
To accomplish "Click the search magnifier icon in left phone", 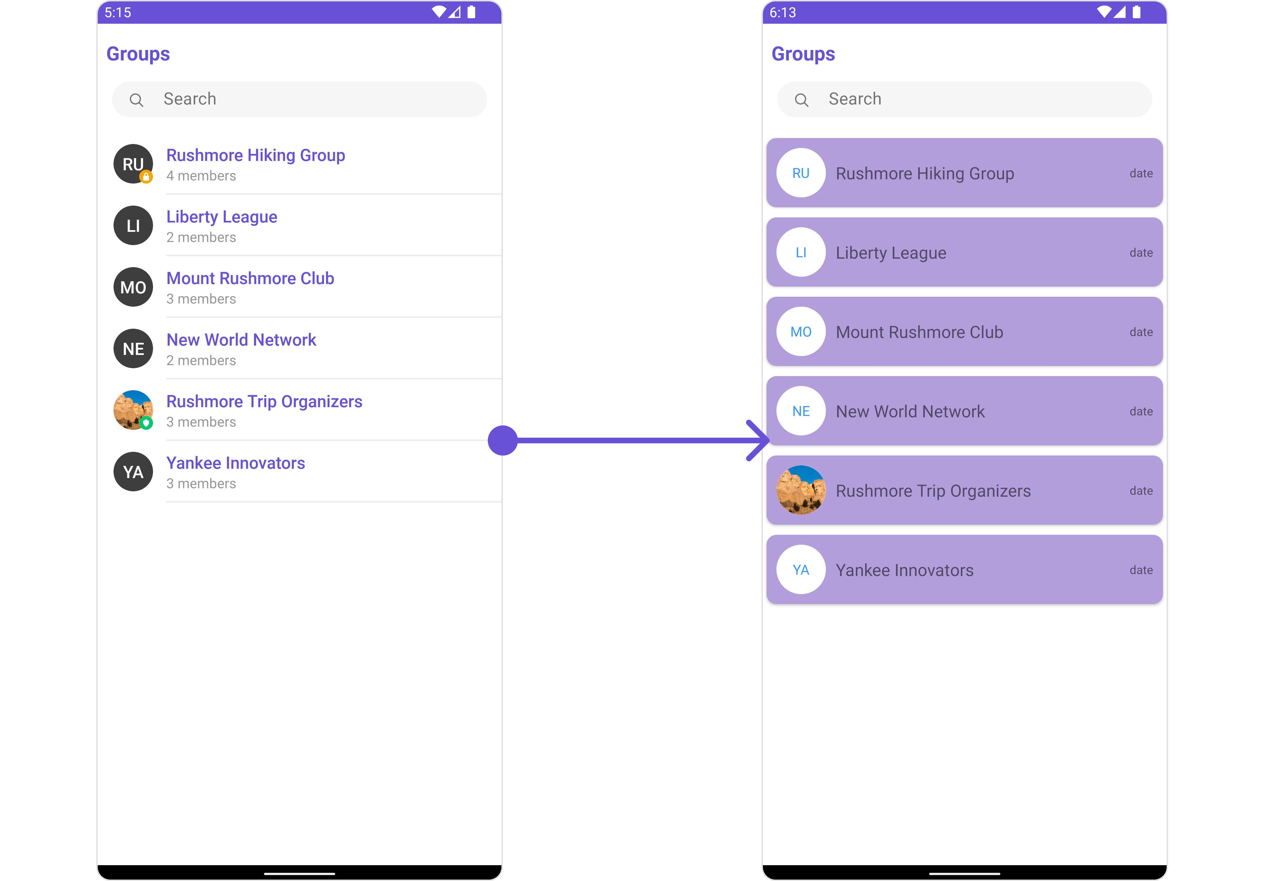I will pyautogui.click(x=136, y=100).
